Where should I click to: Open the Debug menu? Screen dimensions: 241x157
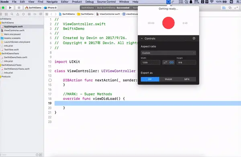[90, 2]
